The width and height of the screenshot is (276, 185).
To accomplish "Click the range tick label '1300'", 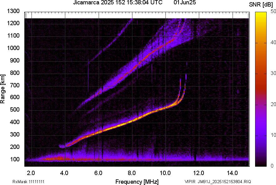I will [x=13, y=11].
